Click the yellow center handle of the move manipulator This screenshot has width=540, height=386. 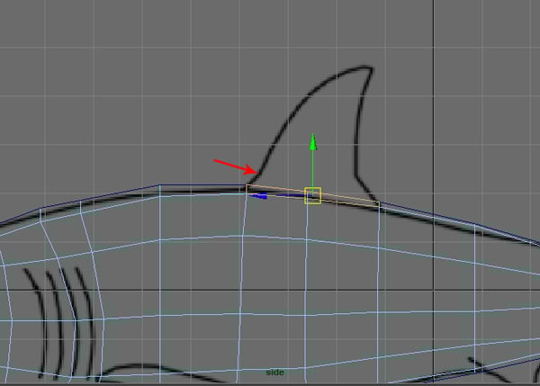[x=312, y=195]
